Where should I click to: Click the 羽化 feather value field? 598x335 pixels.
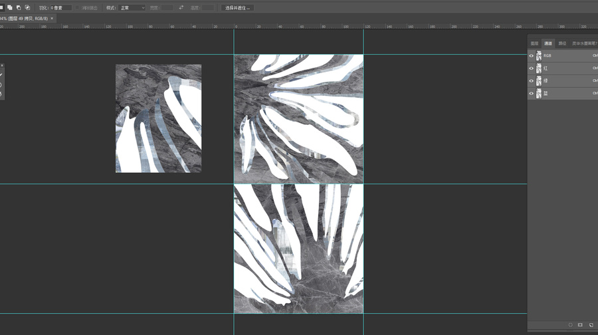point(60,7)
